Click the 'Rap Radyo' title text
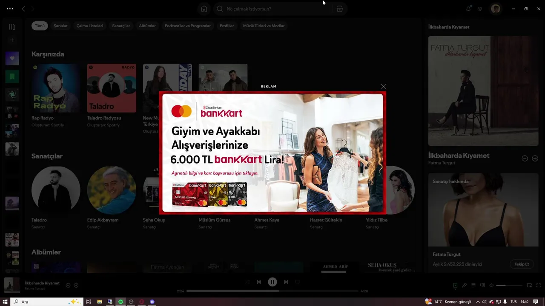Screen dimensions: 545x306 (x=43, y=118)
